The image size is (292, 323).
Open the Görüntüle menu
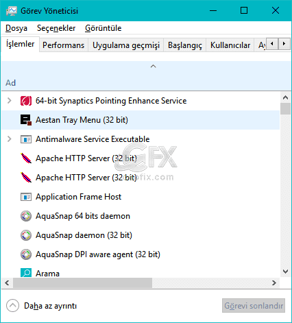103,28
